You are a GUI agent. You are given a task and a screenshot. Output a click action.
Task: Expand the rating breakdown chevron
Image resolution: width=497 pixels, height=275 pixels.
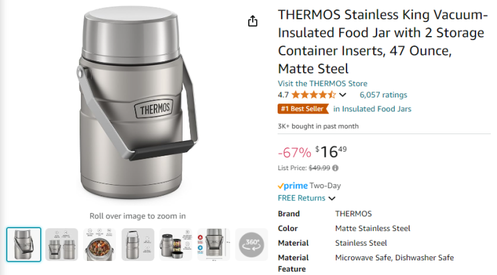[343, 95]
